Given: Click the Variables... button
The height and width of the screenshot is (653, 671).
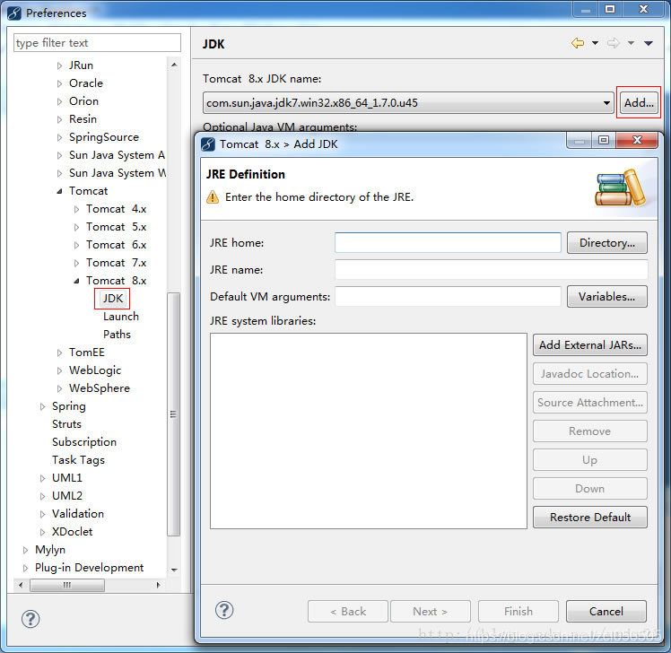Looking at the screenshot, I should (606, 297).
